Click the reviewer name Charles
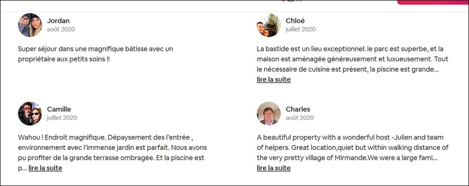 point(298,109)
